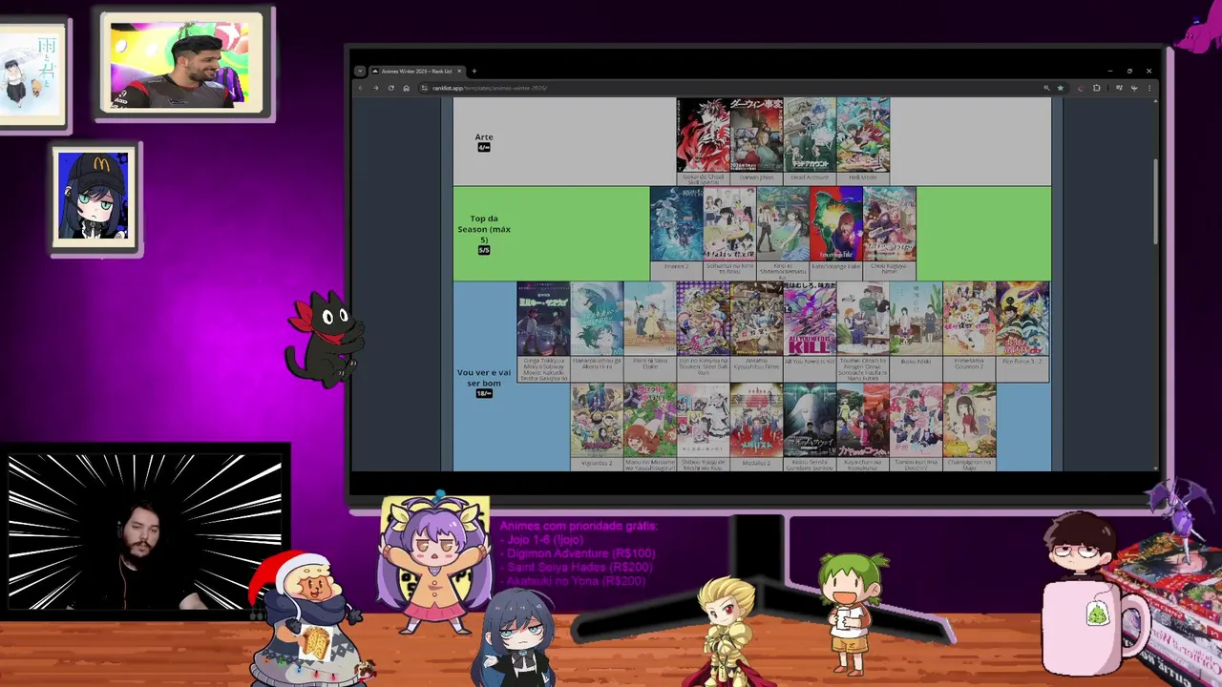
Task: Go forward in browser history
Action: [x=375, y=88]
